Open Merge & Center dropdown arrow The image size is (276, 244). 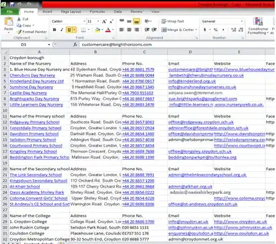pyautogui.click(x=196, y=30)
